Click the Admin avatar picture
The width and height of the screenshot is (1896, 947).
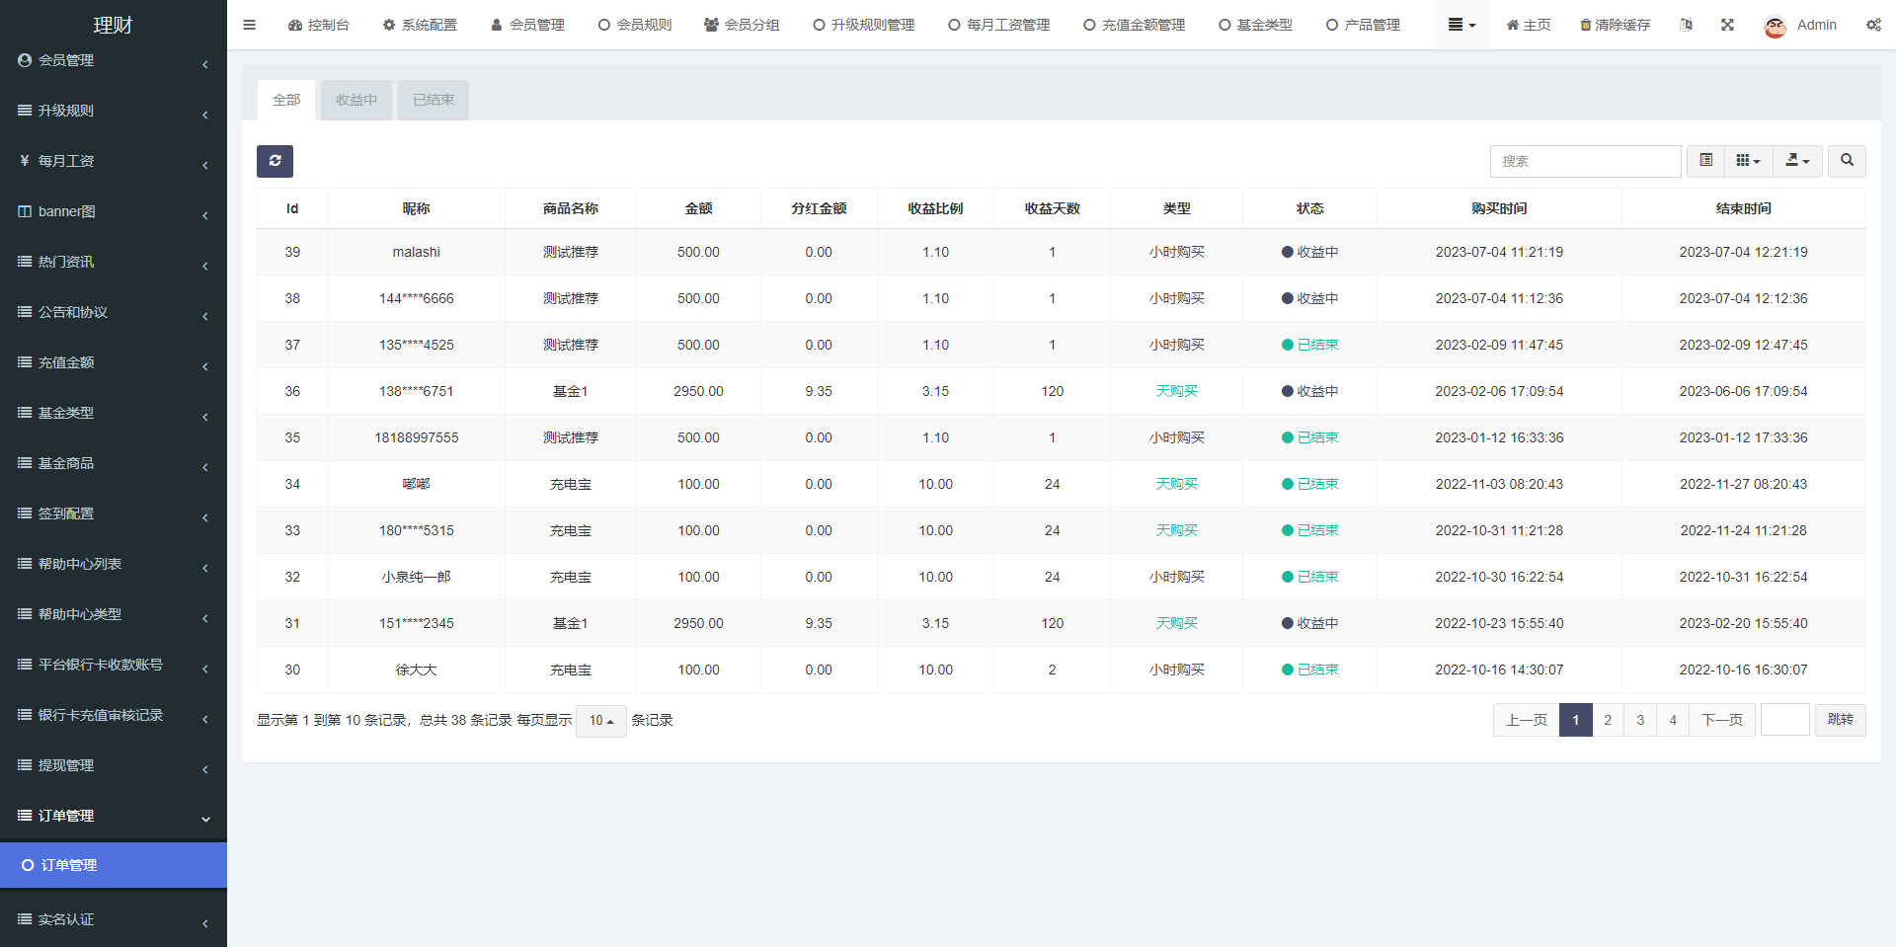pos(1776,27)
